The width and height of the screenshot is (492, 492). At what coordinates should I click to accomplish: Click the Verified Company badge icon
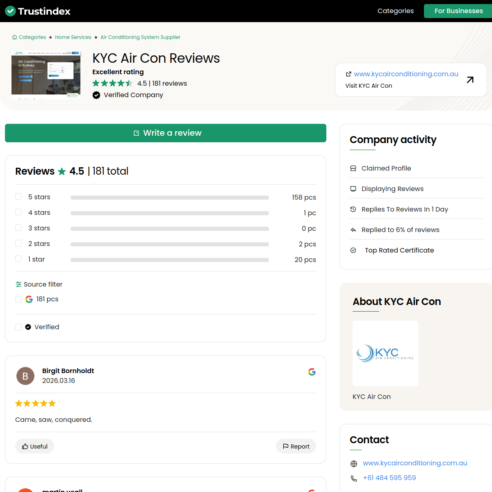[96, 95]
